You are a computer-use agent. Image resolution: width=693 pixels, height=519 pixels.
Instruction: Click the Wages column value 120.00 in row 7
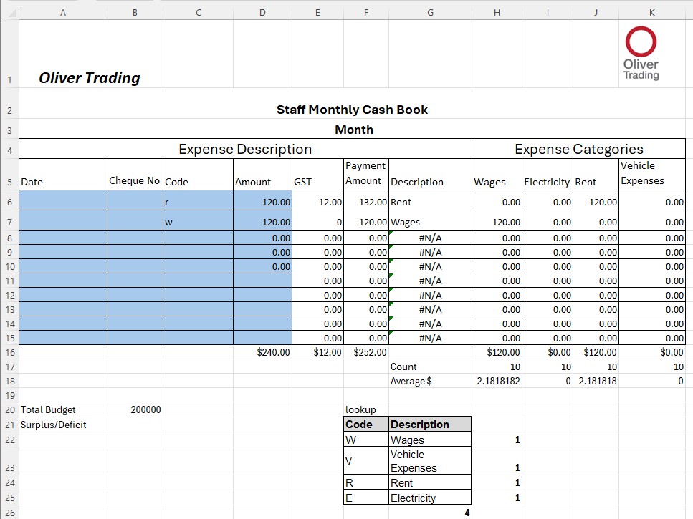pos(497,222)
